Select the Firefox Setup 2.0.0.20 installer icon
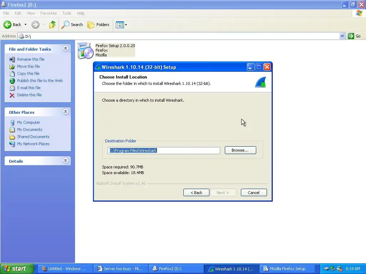This screenshot has height=274, width=366. click(x=85, y=50)
